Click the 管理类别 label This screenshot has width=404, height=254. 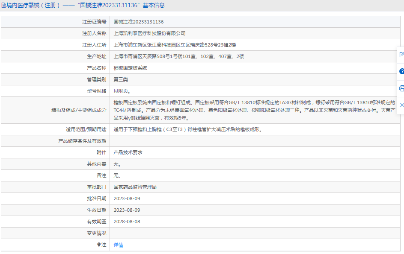click(97, 79)
